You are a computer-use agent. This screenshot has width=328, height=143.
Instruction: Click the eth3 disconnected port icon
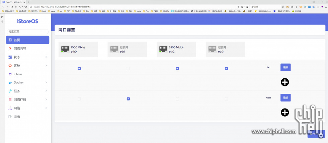pos(212,49)
